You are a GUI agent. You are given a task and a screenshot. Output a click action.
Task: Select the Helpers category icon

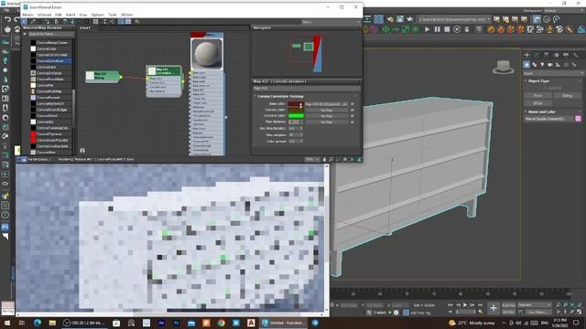coord(558,65)
